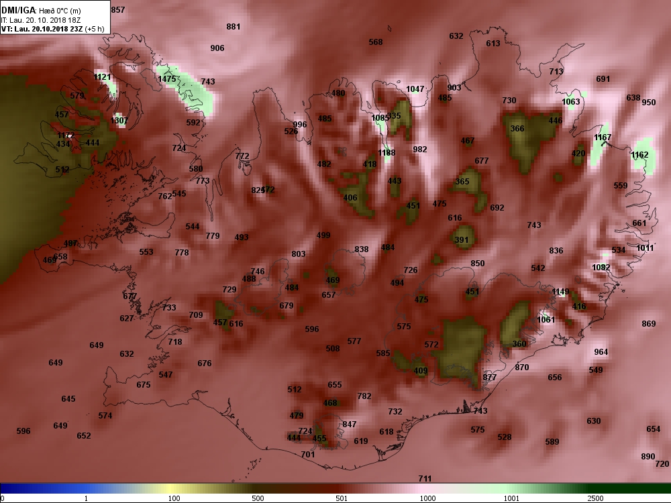Viewport: 671px width, 503px height.
Task: Click the map value '409'
Action: tap(421, 371)
